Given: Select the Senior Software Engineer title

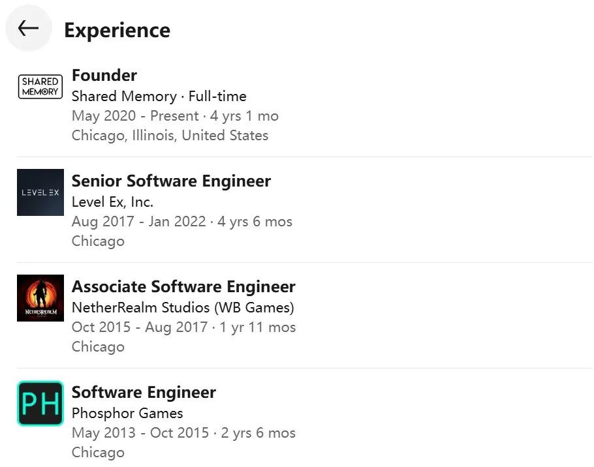Looking at the screenshot, I should 171,181.
